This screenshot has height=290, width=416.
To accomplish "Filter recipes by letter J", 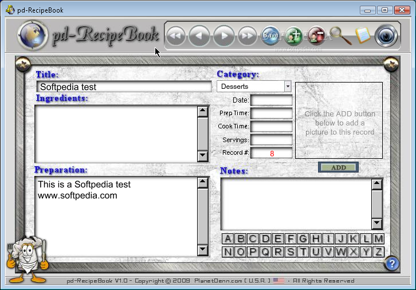I will [x=341, y=239].
